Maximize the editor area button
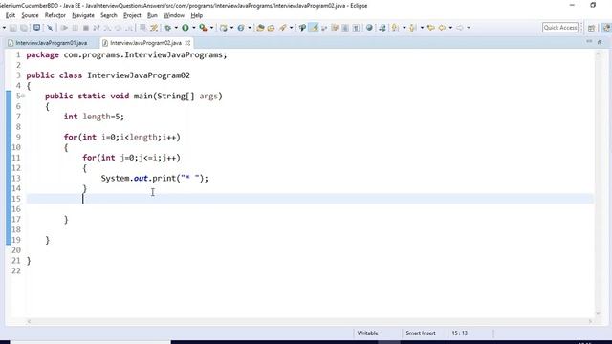This screenshot has height=344, width=612. (600, 41)
